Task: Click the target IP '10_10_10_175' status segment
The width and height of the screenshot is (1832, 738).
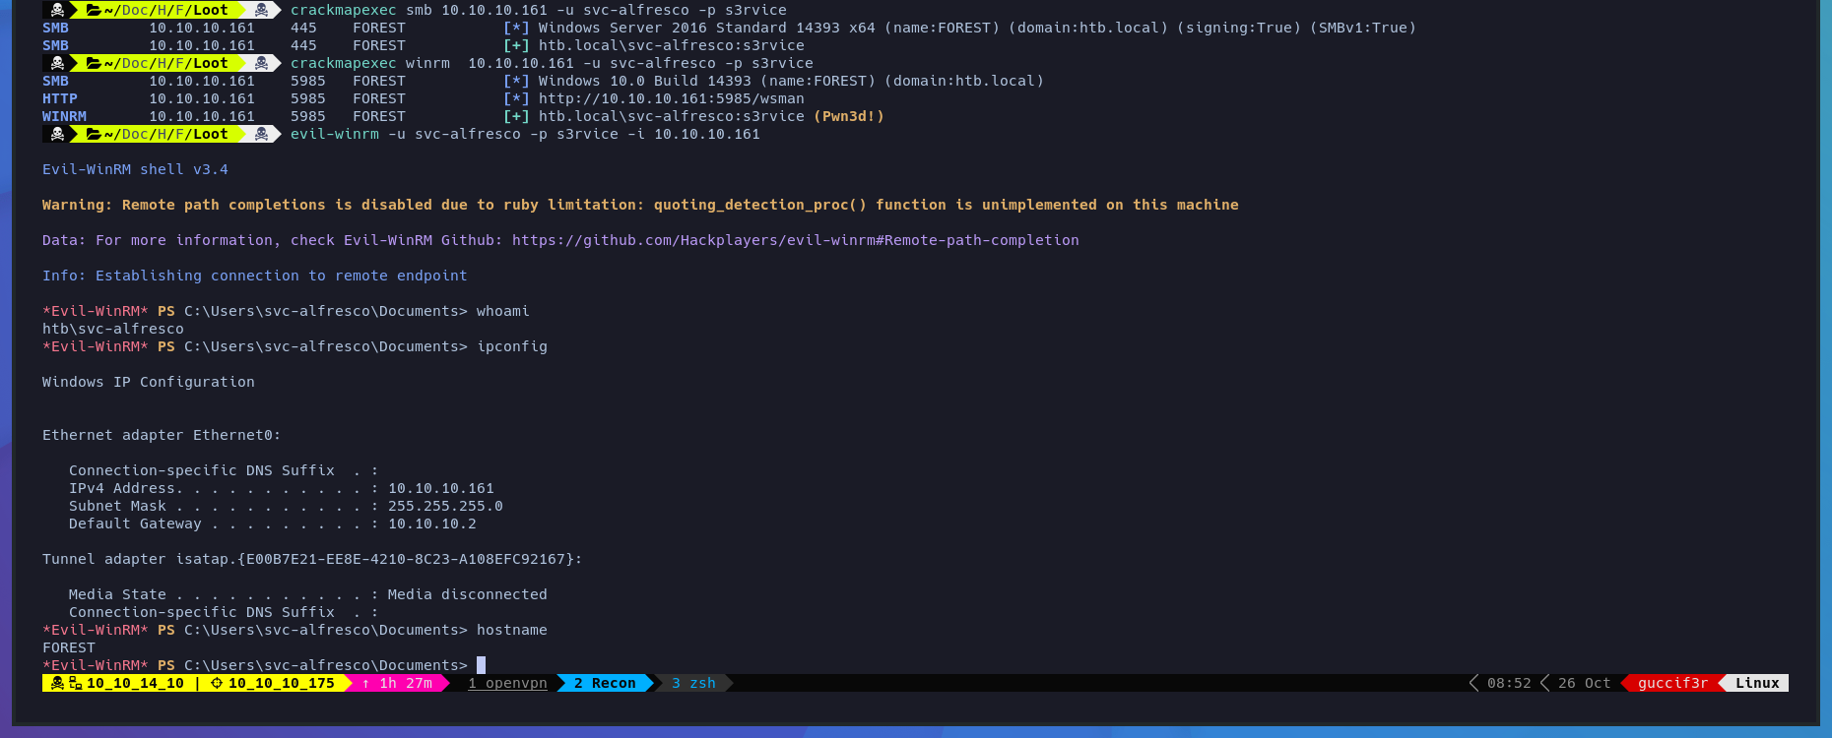Action: coord(282,683)
